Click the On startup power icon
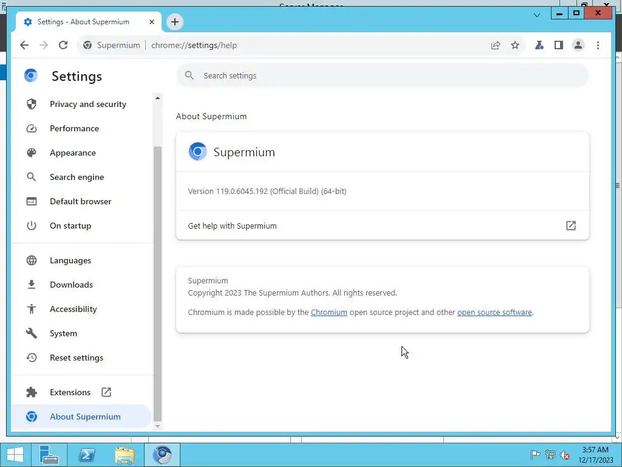 coord(32,226)
